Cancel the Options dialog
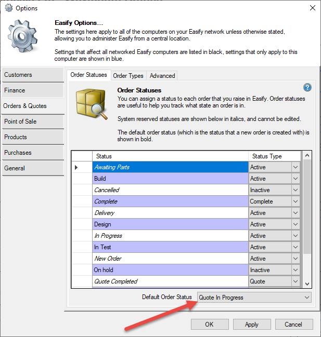Image resolution: width=321 pixels, height=337 pixels. pyautogui.click(x=293, y=325)
